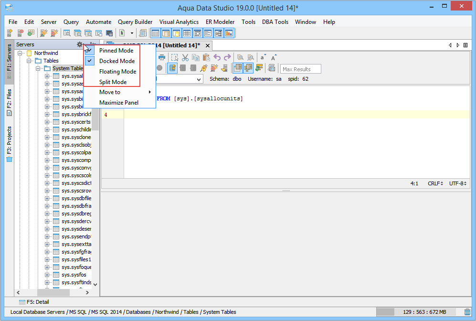Close the Untitled 14 editor tab

[208, 45]
